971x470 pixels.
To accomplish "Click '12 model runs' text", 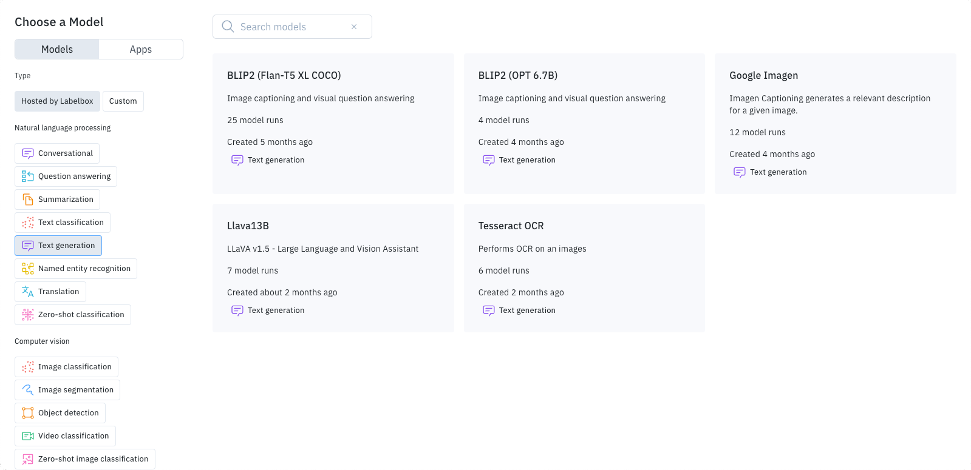I will (758, 132).
